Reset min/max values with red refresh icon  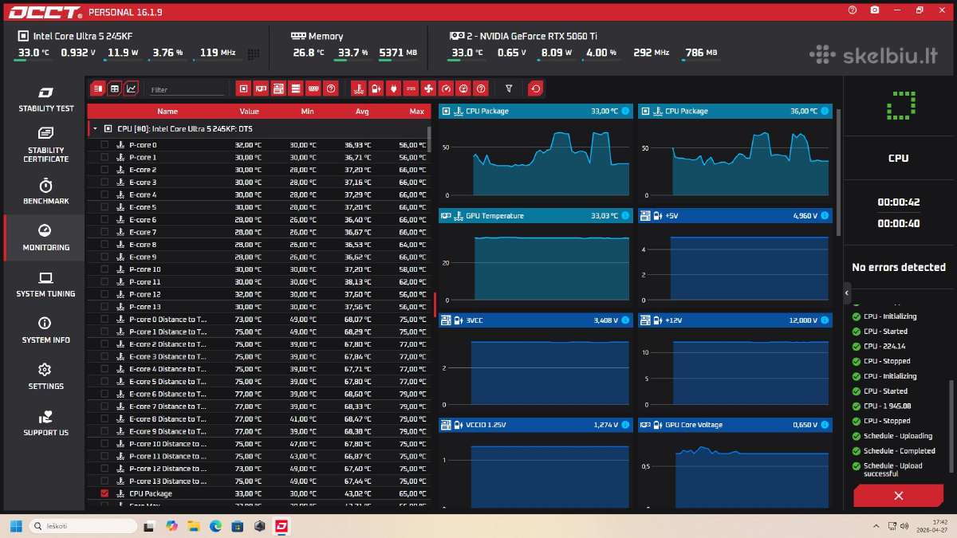click(536, 88)
